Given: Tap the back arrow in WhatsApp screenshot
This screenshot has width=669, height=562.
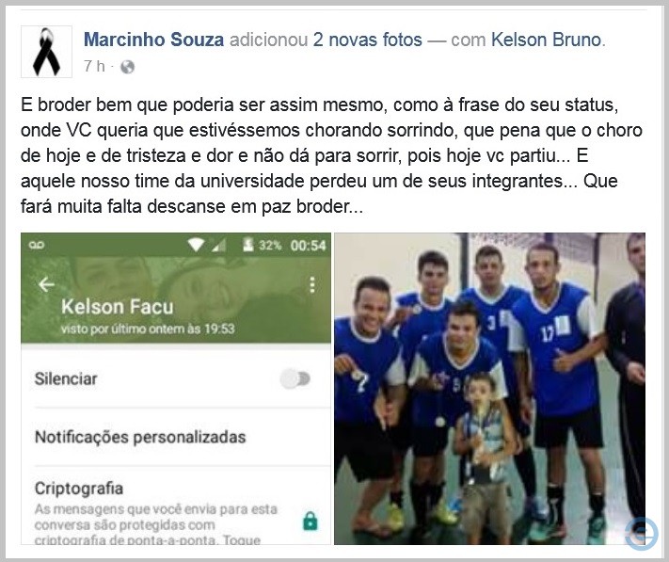Looking at the screenshot, I should click(46, 284).
